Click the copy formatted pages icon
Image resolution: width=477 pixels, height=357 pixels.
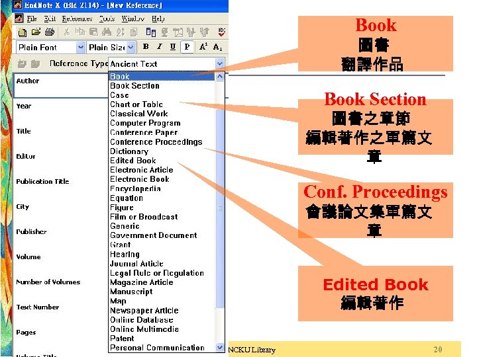tap(134, 32)
